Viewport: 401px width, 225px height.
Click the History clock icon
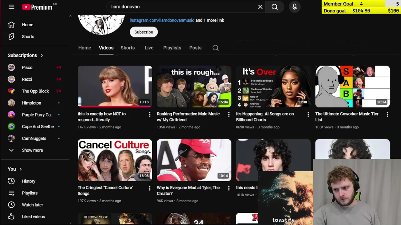pos(11,181)
